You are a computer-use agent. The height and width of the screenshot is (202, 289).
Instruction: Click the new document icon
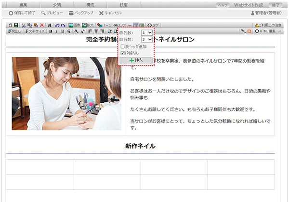11,25
